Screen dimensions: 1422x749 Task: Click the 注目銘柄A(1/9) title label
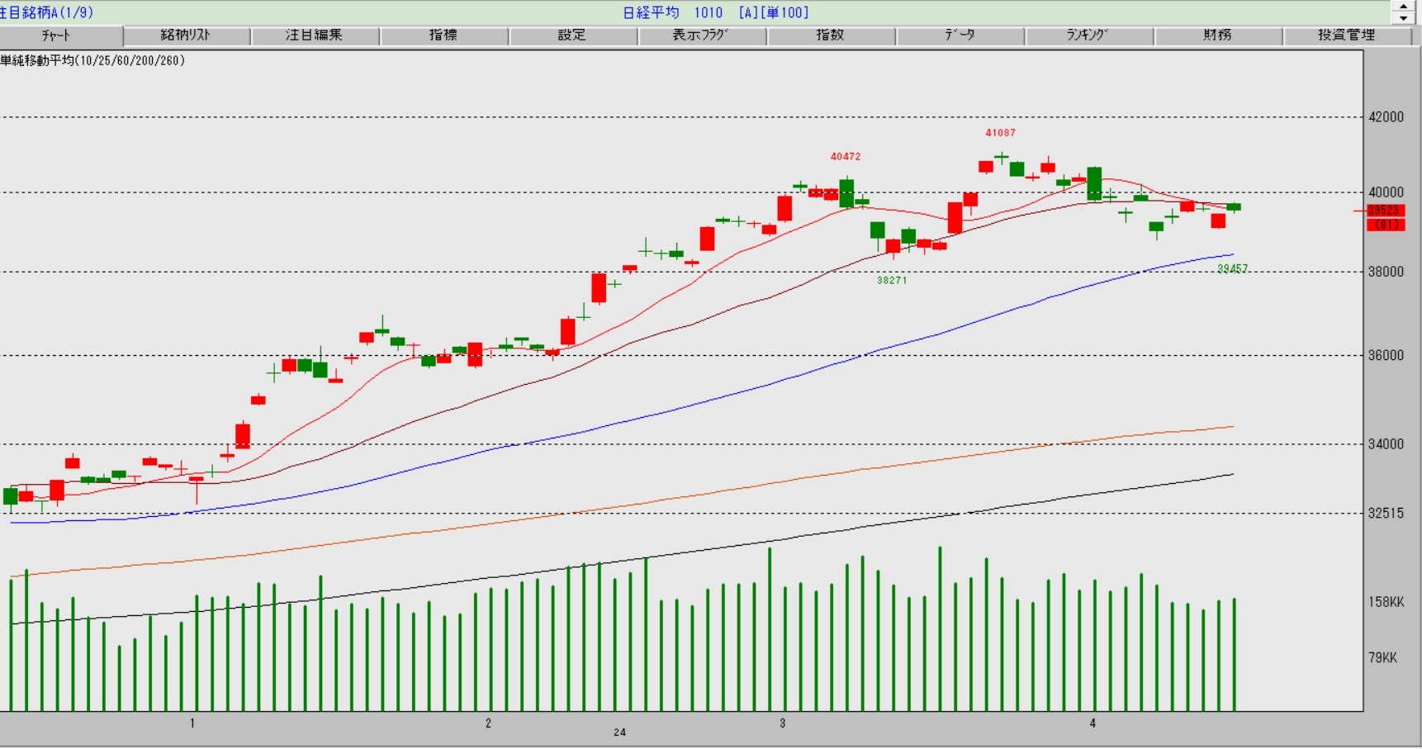47,12
